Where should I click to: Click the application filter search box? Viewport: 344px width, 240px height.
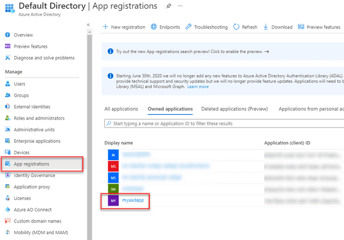tap(224, 123)
